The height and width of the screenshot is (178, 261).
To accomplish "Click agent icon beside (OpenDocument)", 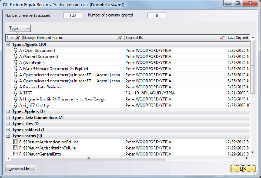I will coord(16,50).
